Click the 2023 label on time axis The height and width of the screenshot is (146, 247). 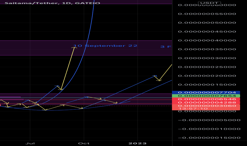click(138, 143)
